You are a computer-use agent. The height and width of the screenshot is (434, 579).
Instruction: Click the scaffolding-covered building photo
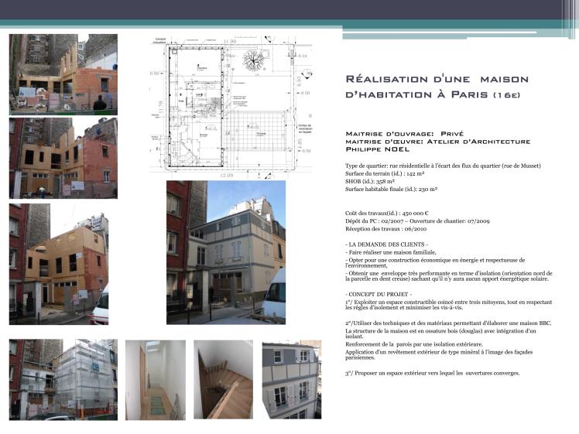63,379
